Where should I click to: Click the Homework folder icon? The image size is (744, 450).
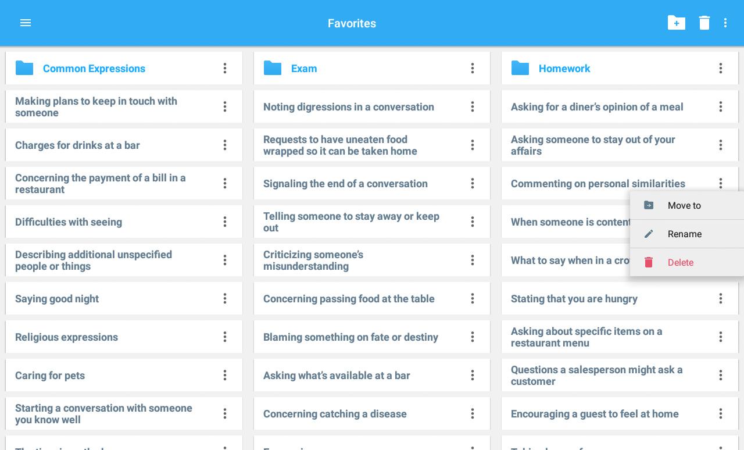[x=520, y=68]
